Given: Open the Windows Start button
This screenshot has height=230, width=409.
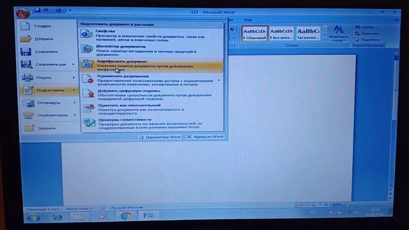Looking at the screenshot, I should (x=33, y=217).
